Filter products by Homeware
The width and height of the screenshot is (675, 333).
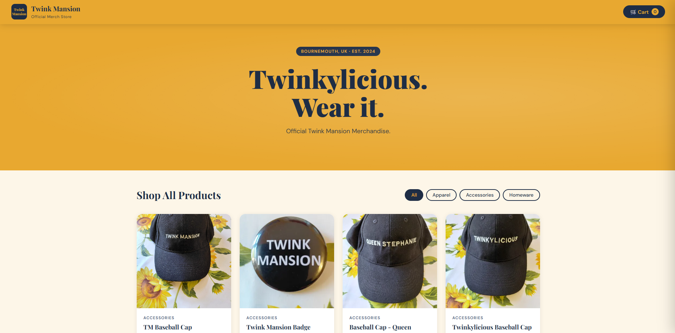click(x=521, y=195)
